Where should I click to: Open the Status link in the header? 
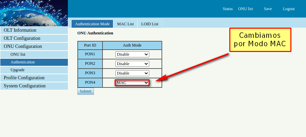pos(228,9)
